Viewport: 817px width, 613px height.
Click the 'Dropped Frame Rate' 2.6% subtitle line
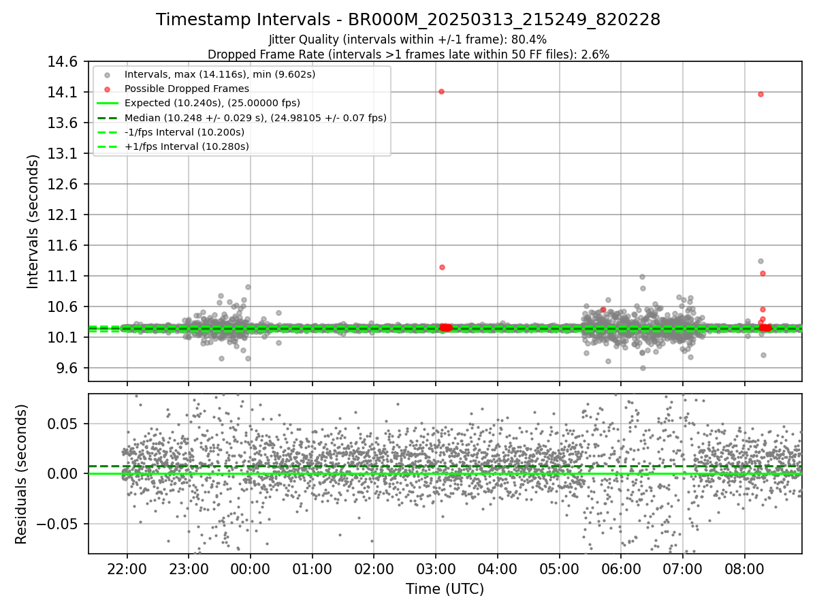click(x=408, y=54)
